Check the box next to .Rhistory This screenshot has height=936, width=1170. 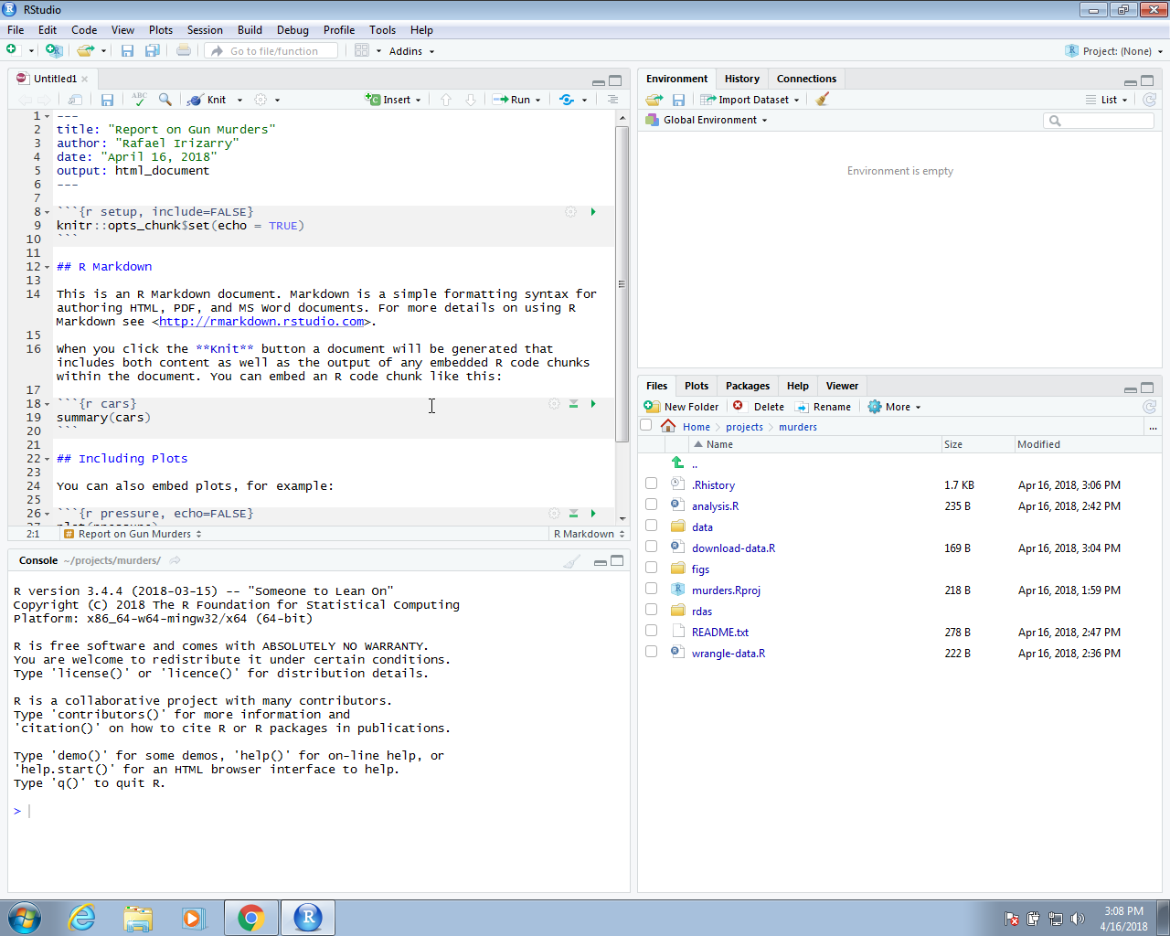[651, 484]
